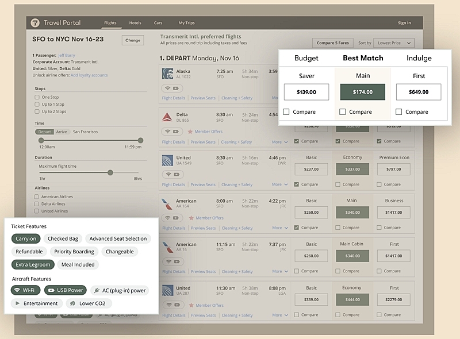Image resolution: width=460 pixels, height=339 pixels.
Task: Click the Travel Portal logo icon
Action: click(35, 22)
